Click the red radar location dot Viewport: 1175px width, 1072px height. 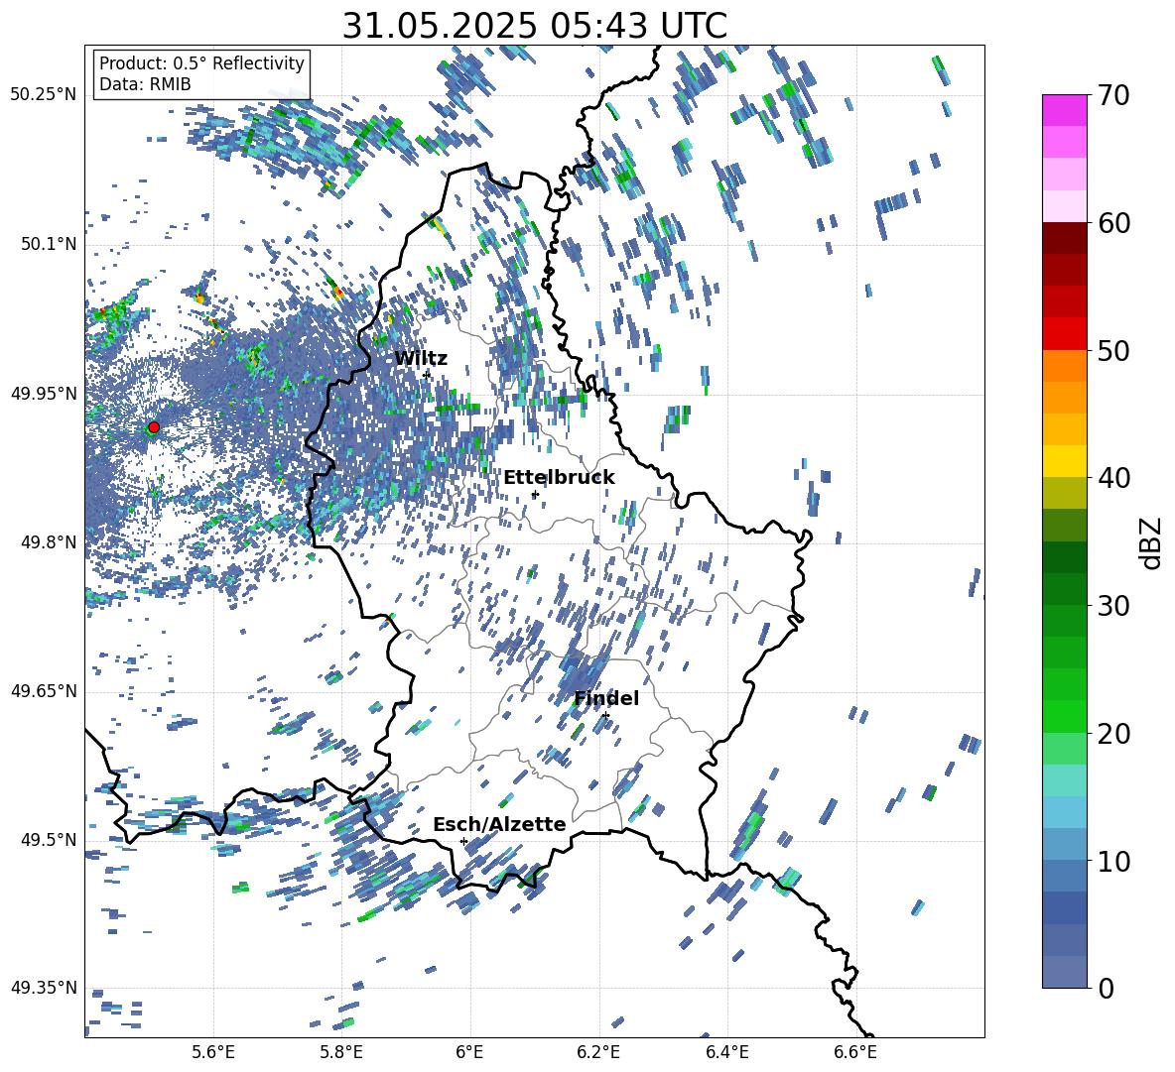[154, 426]
